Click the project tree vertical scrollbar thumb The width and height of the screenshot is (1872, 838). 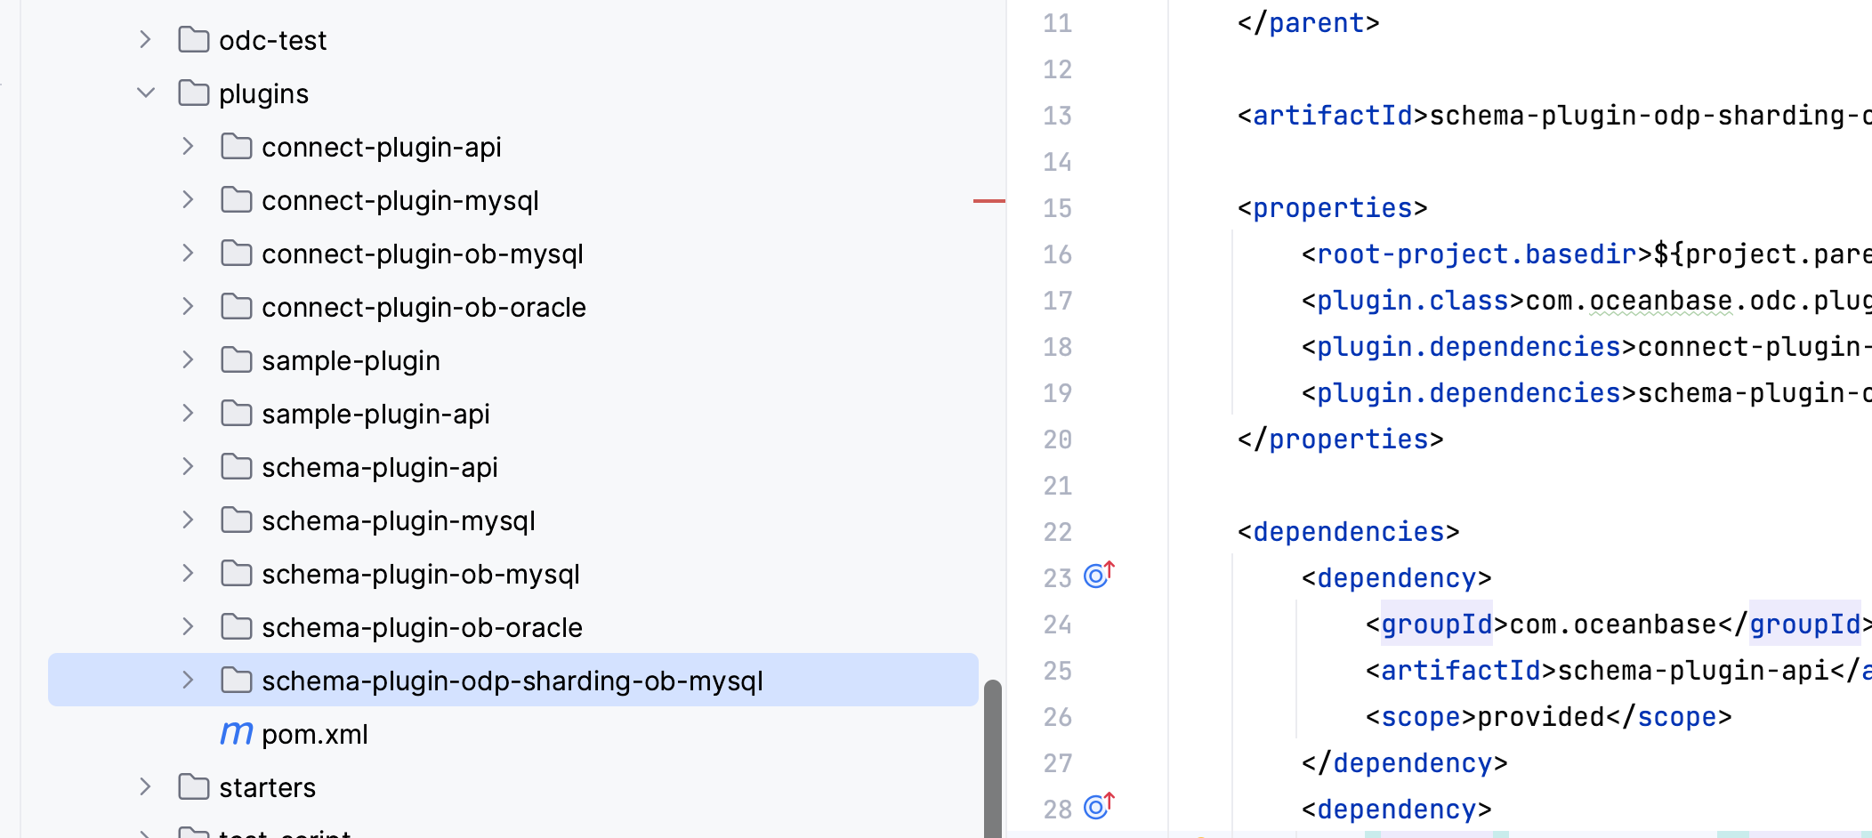click(993, 759)
